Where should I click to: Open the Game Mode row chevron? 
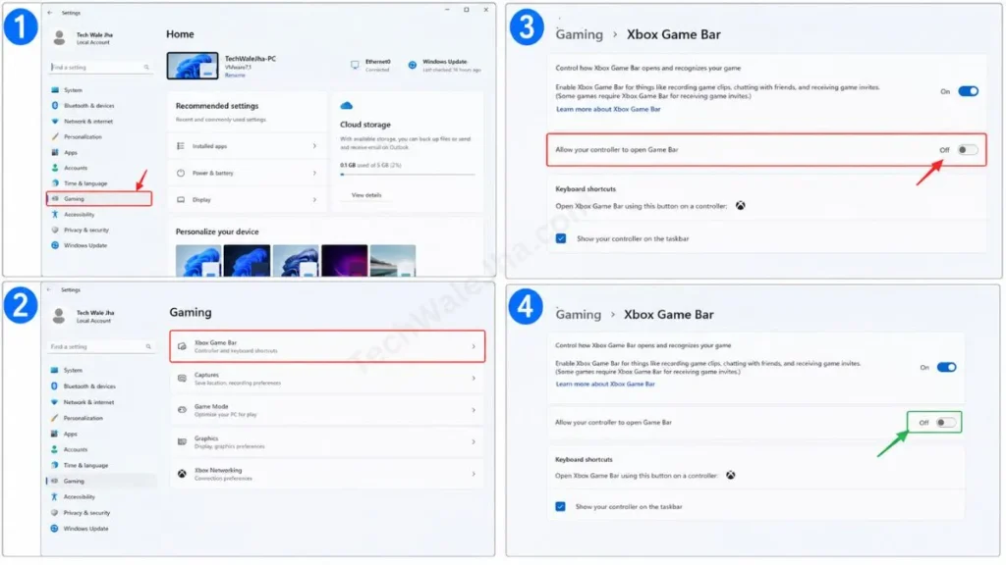474,410
